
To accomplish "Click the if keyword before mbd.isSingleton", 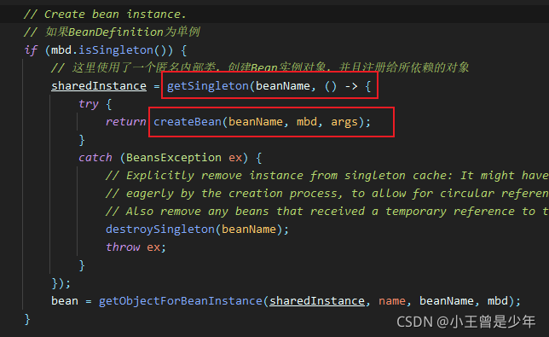I will pyautogui.click(x=31, y=50).
